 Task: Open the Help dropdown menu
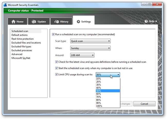tap(151, 21)
